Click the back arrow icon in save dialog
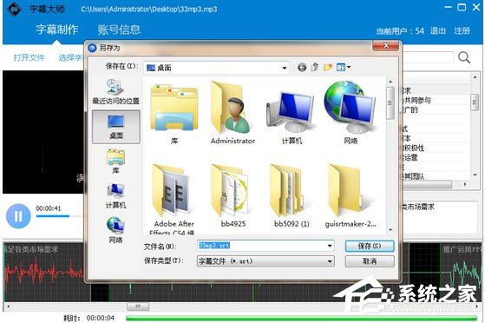The width and height of the screenshot is (485, 323). tap(302, 67)
